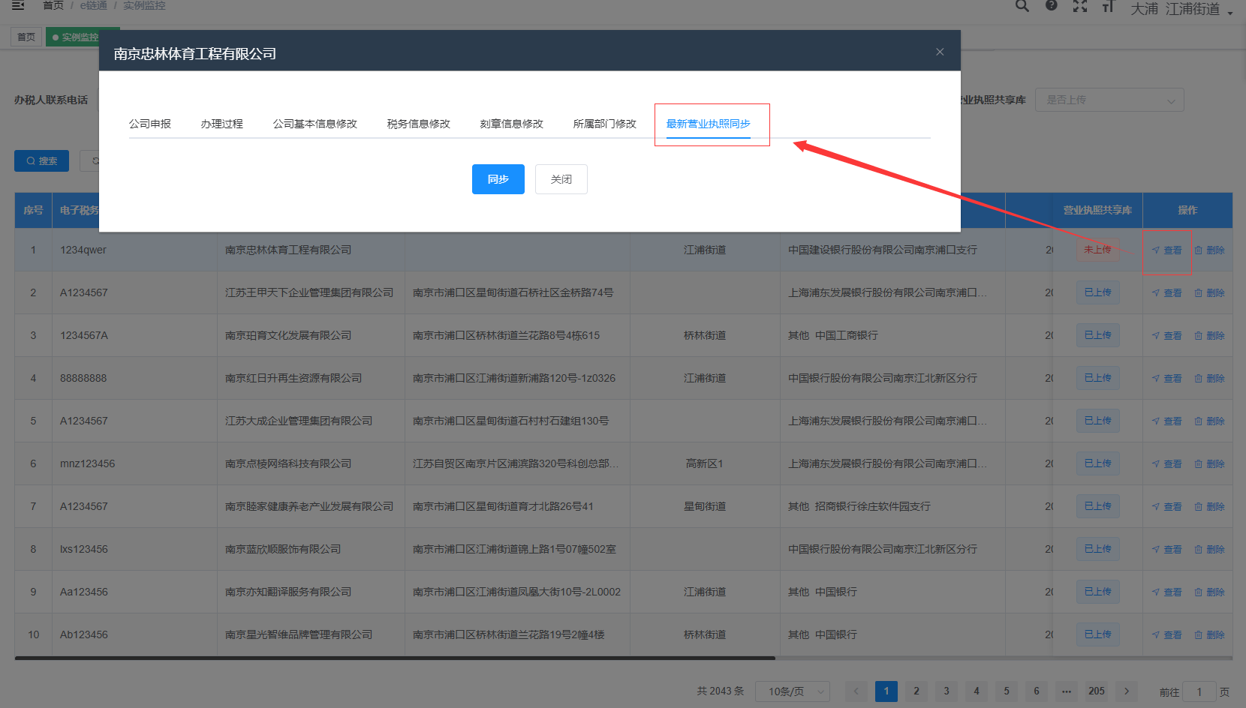View the 南京点棱网络科技有限公司 row
This screenshot has width=1246, height=708.
1167,464
